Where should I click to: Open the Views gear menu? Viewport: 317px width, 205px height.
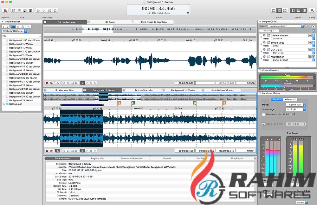[312, 10]
